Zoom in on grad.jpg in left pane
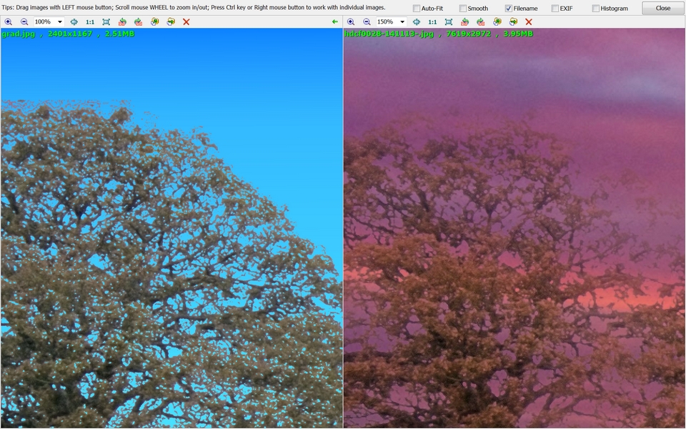Viewport: 686px width, 429px height. tap(9, 22)
